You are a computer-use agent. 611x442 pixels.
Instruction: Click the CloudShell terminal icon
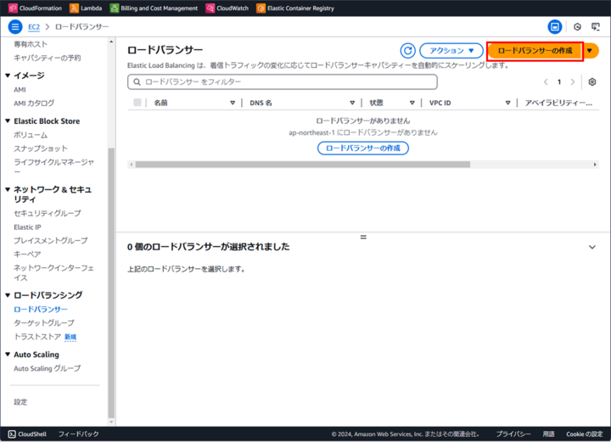(x=12, y=434)
